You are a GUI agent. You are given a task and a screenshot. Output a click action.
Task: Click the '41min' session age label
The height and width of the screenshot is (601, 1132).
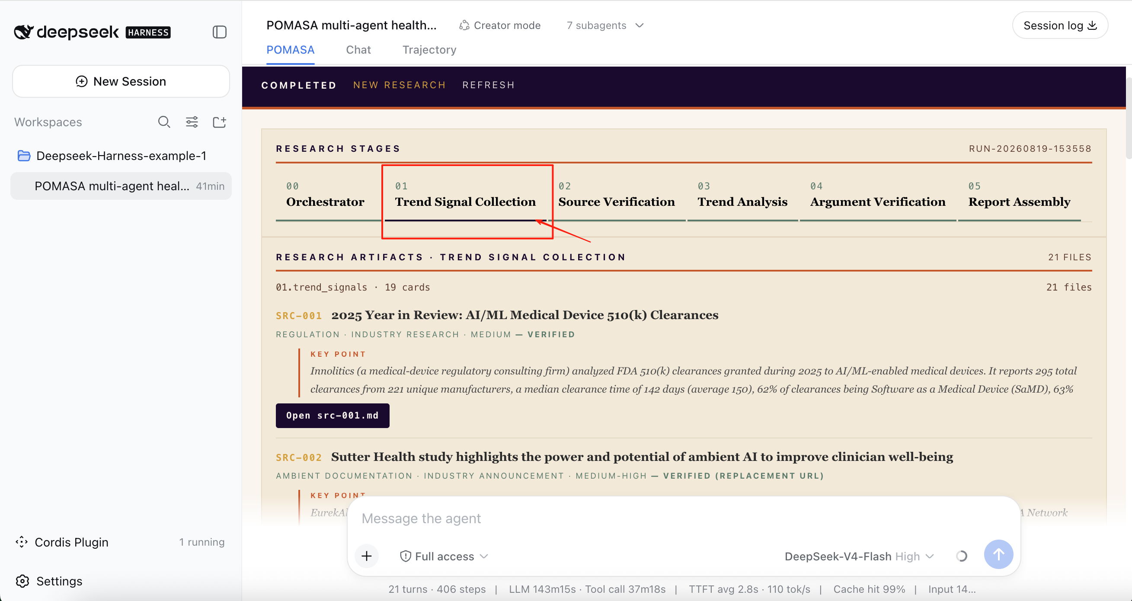pos(210,186)
